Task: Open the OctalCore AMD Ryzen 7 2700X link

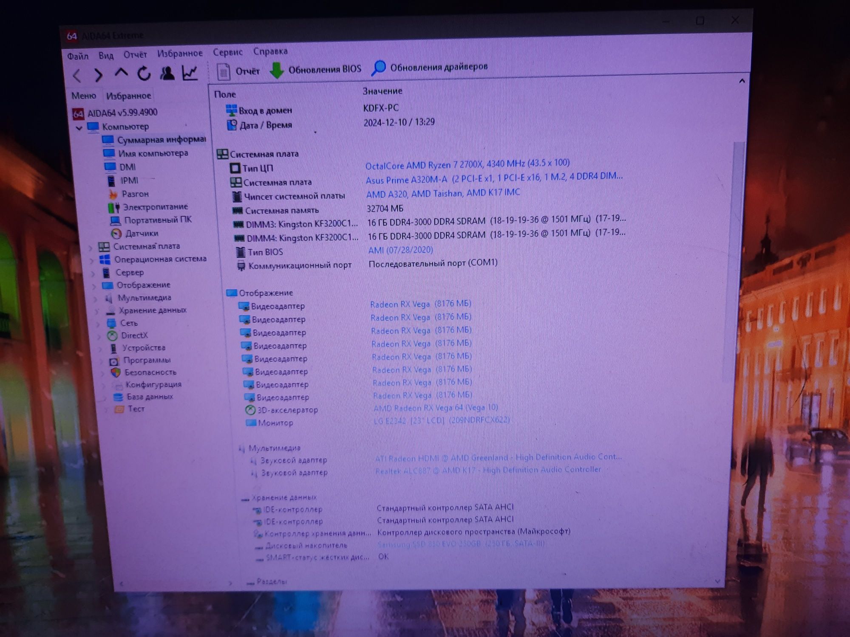Action: pyautogui.click(x=467, y=163)
